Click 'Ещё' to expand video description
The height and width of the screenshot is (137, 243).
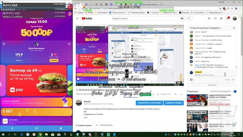(85, 118)
